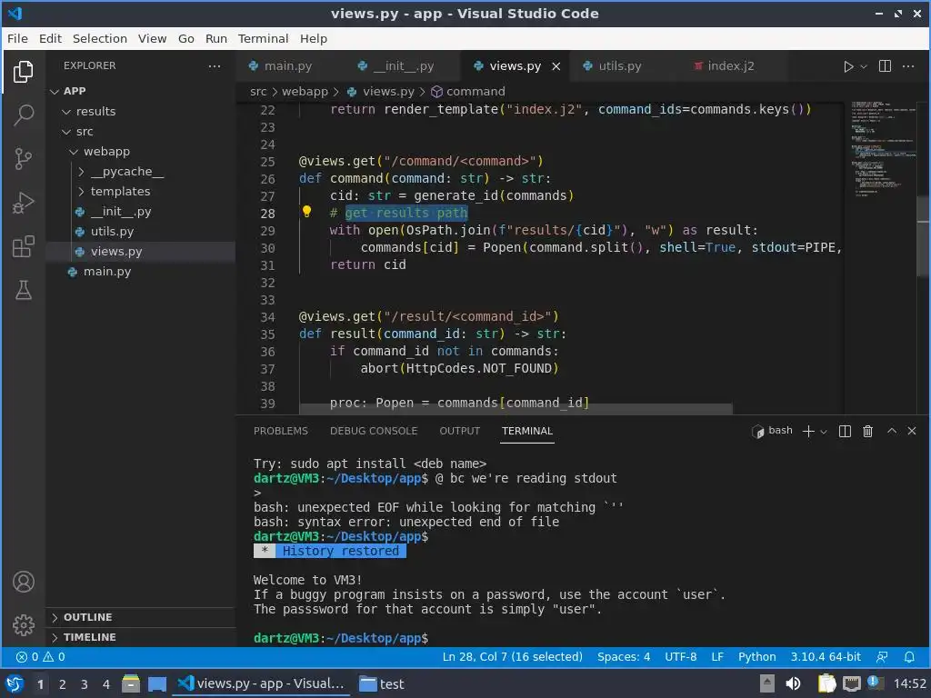Split the terminal panel
This screenshot has height=698, width=931.
845,432
